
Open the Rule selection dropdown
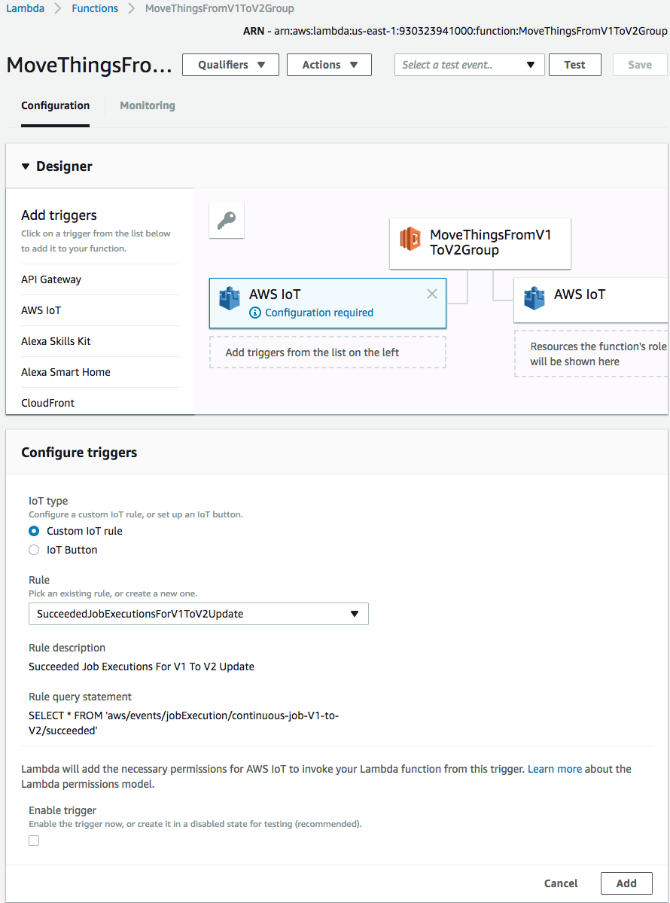point(199,614)
